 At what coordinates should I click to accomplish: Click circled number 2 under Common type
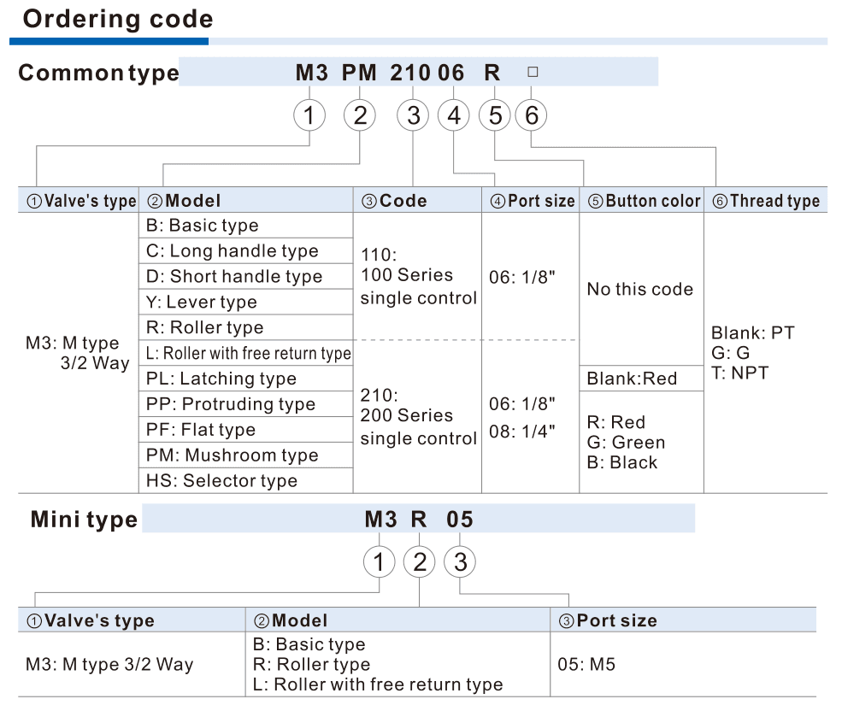[x=360, y=115]
